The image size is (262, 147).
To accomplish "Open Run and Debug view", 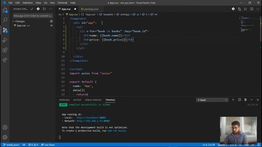I will [5, 40].
